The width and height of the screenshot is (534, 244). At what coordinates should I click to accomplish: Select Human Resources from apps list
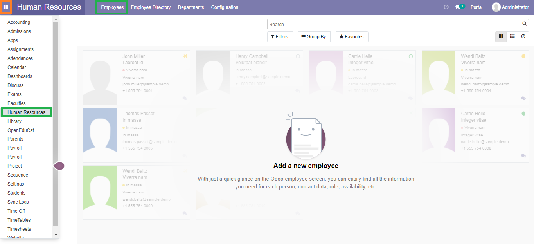point(27,112)
